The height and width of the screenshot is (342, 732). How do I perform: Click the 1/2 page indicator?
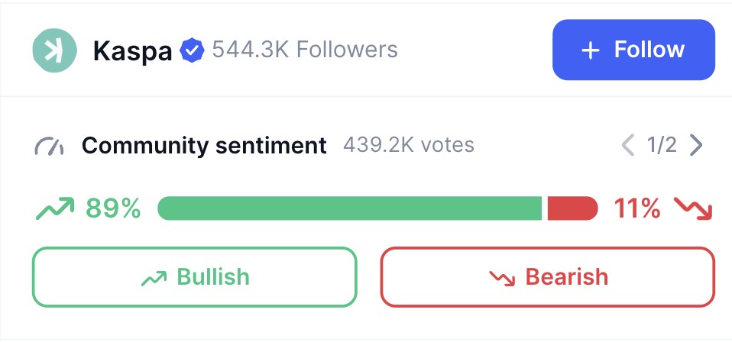(x=661, y=144)
